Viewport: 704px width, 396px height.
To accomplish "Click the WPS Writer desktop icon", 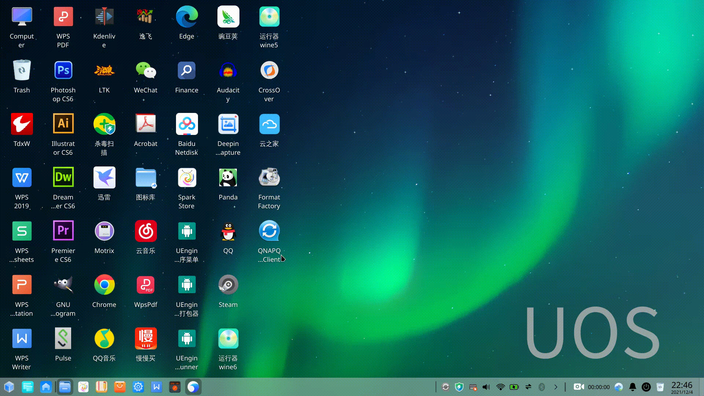I will 22,338.
